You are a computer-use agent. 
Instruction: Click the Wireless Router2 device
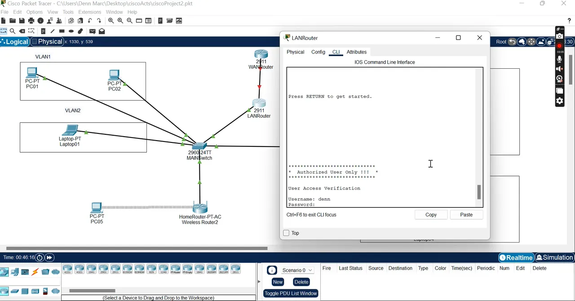point(200,208)
